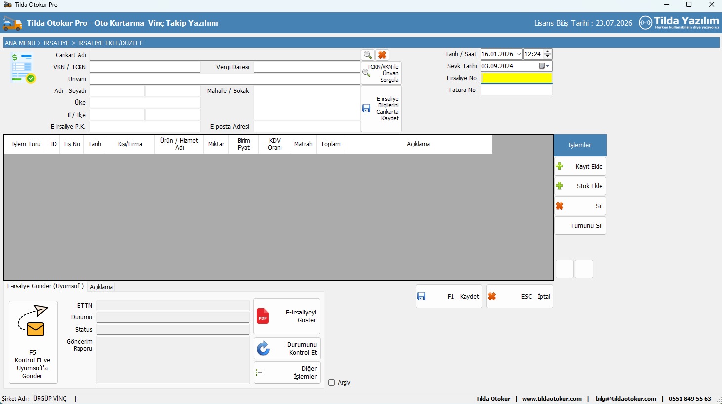This screenshot has height=404, width=722.
Task: Open Diğer İşlemler list button
Action: (287, 373)
